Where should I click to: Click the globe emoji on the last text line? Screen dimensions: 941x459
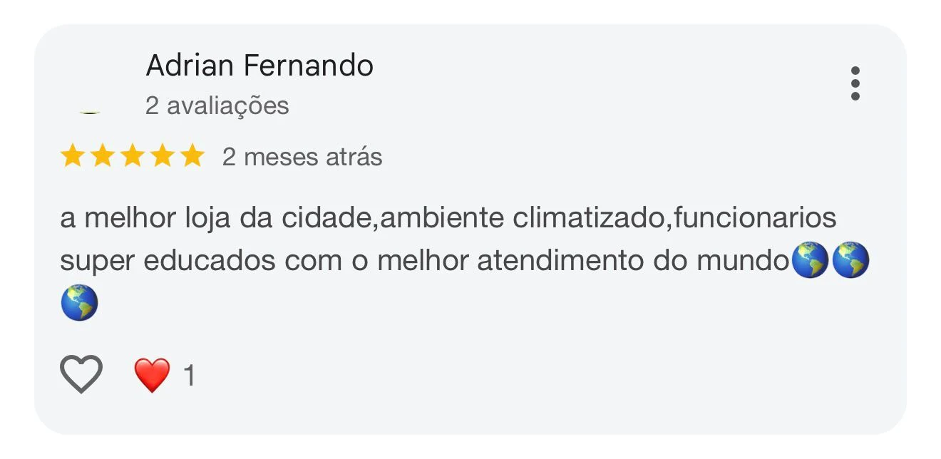tap(79, 302)
